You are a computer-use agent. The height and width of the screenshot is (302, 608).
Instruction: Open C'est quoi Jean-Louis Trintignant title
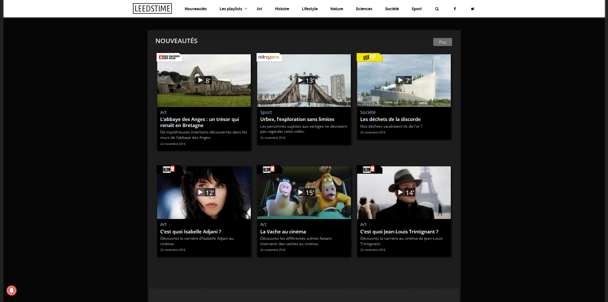point(399,232)
